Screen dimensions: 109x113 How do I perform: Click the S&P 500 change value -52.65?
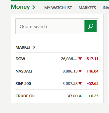click(93, 84)
